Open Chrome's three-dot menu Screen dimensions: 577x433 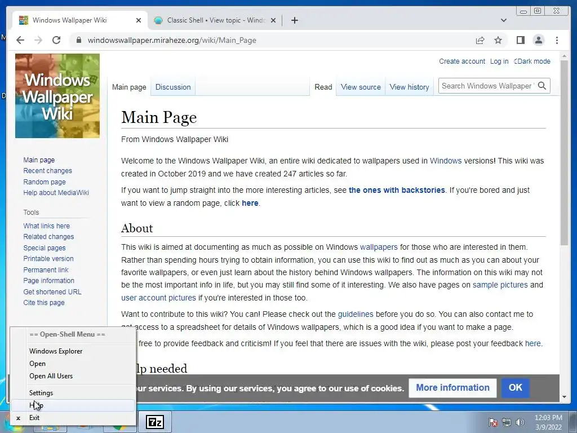click(x=557, y=40)
